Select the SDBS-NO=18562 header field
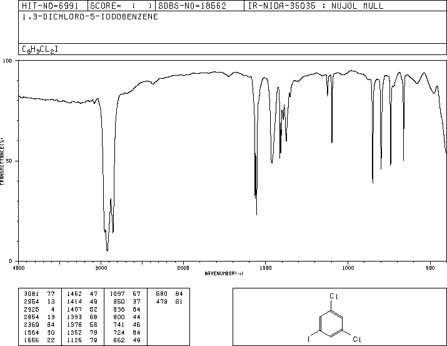This screenshot has width=447, height=346. (200, 6)
